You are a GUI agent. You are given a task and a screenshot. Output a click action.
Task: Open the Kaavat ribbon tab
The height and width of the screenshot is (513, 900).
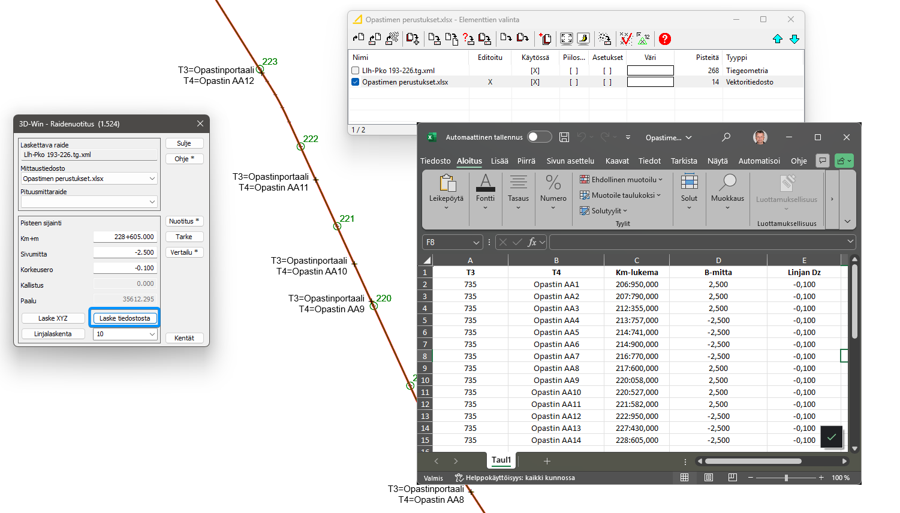tap(617, 161)
